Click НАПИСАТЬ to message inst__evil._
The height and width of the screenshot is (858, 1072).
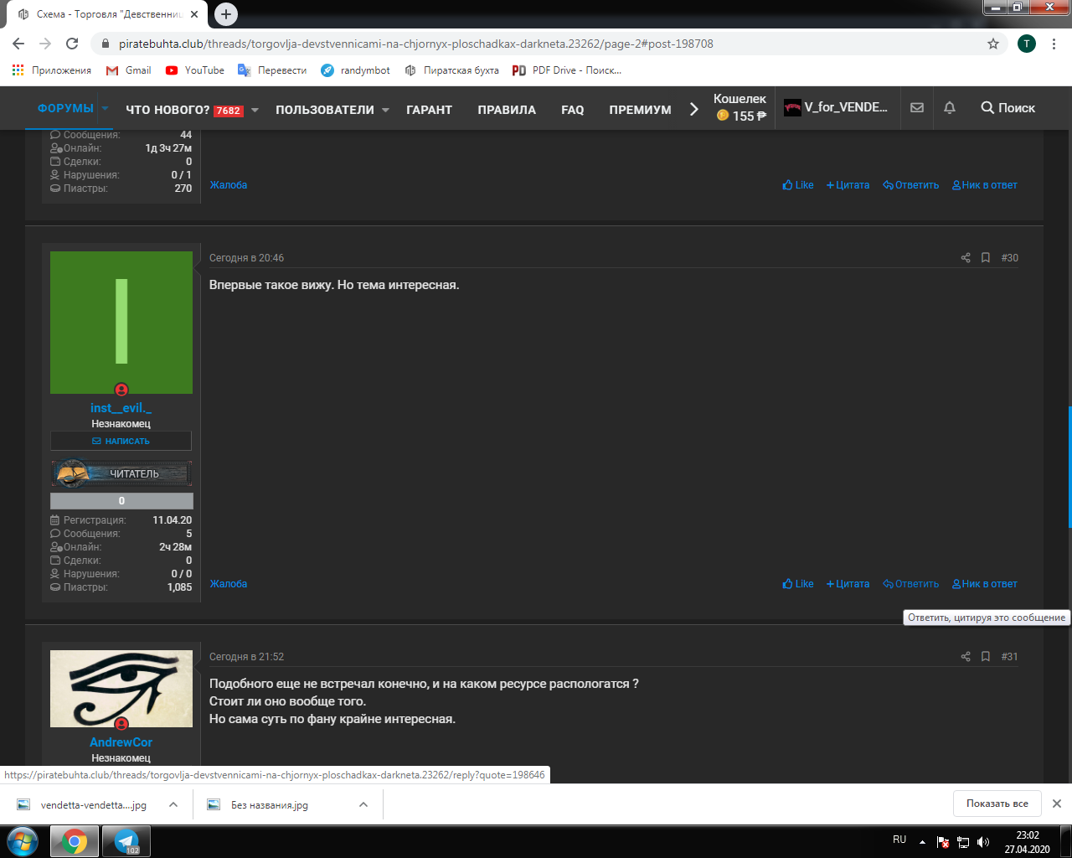121,441
